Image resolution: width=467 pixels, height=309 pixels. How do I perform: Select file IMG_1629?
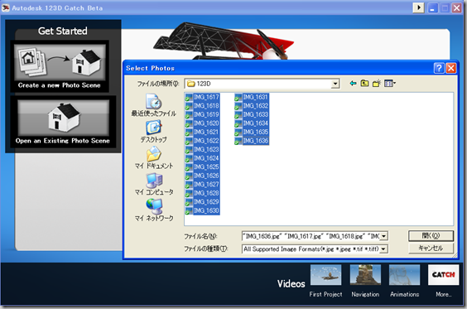pyautogui.click(x=202, y=202)
